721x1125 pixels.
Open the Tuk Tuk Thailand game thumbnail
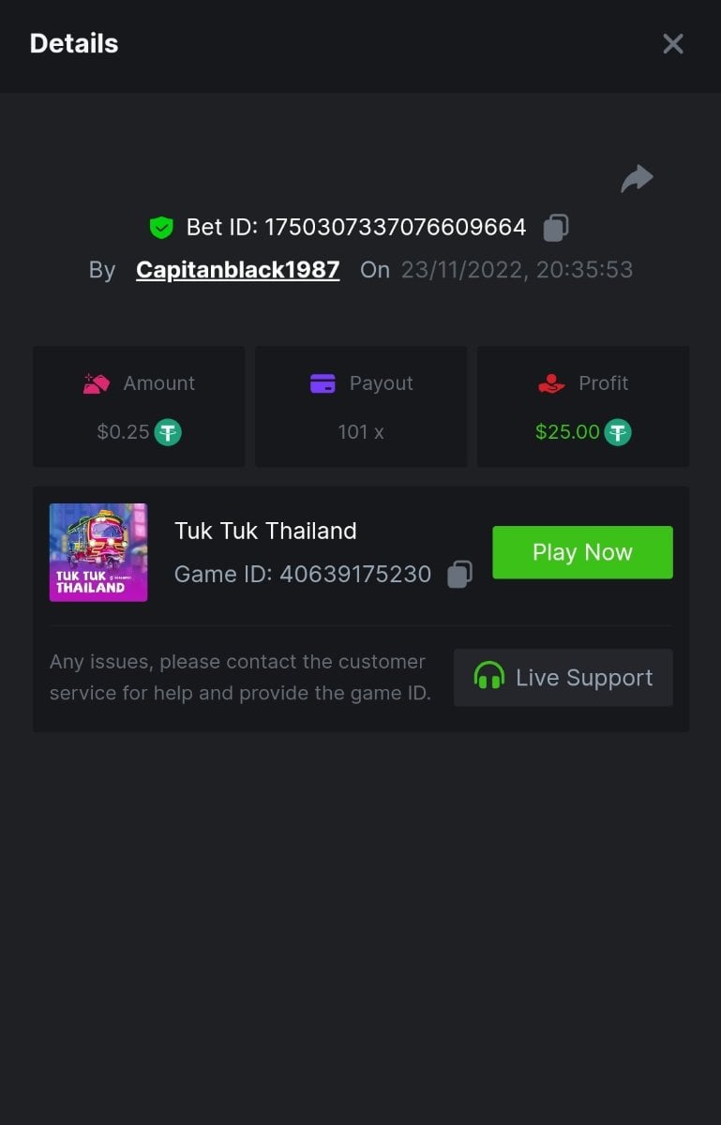coord(98,552)
